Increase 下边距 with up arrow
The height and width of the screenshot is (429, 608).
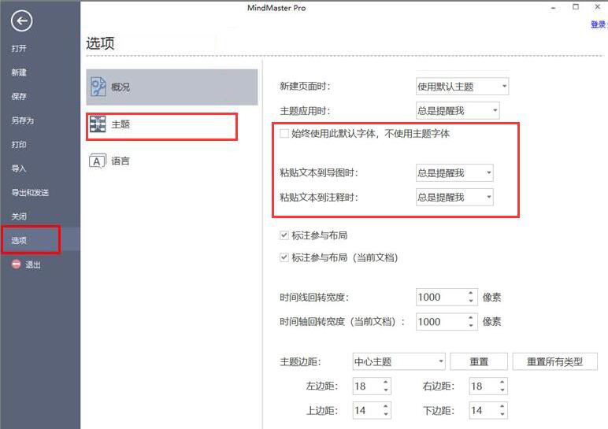502,406
